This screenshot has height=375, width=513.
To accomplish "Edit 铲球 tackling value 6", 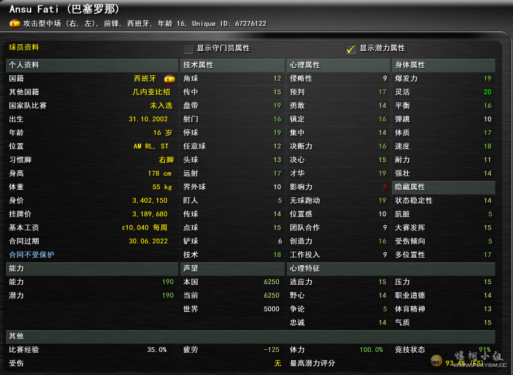I will tap(280, 241).
